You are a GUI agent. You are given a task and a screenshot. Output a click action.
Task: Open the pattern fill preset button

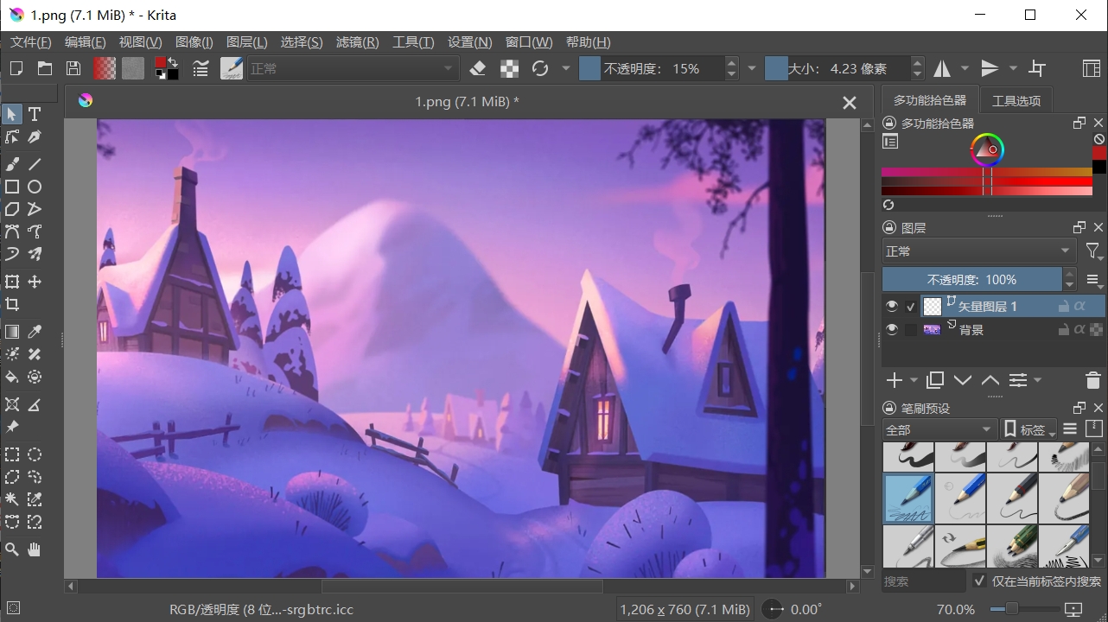click(133, 68)
